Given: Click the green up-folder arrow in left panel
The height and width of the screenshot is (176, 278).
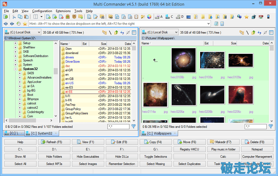Looking at the screenshot, I should coord(116,33).
